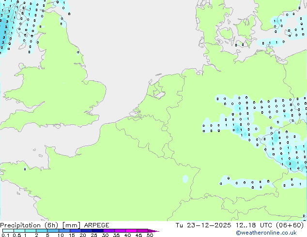The height and width of the screenshot is (237, 307).
Task: Click the "25" legend value
Action: pos(94,235)
